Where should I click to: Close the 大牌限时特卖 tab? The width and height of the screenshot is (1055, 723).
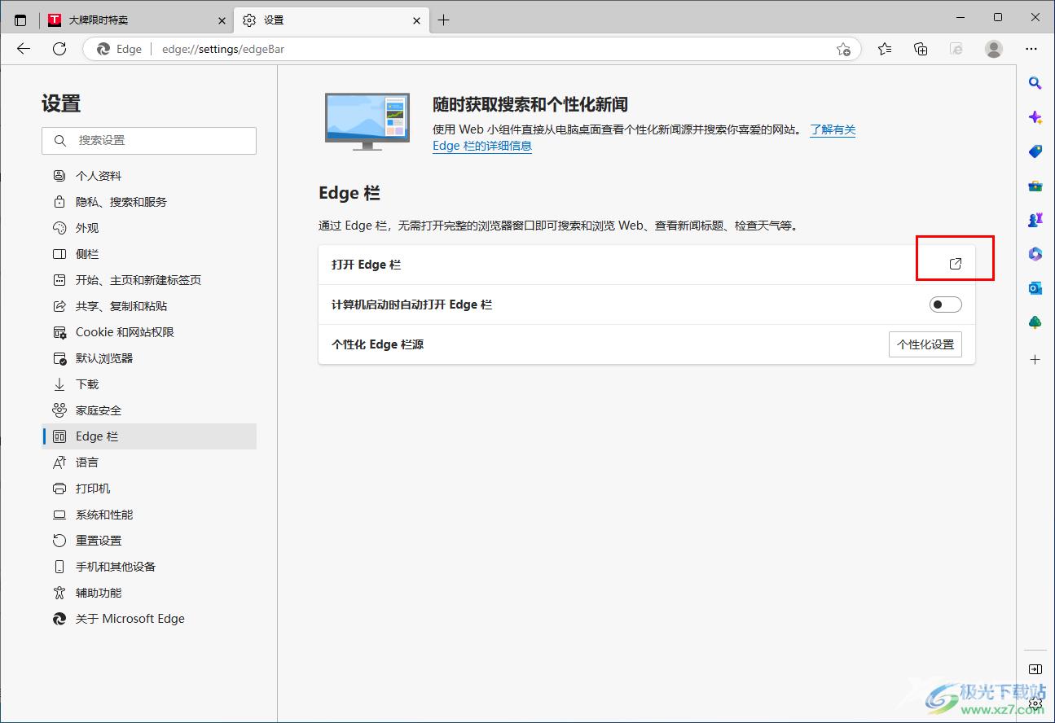(x=222, y=20)
